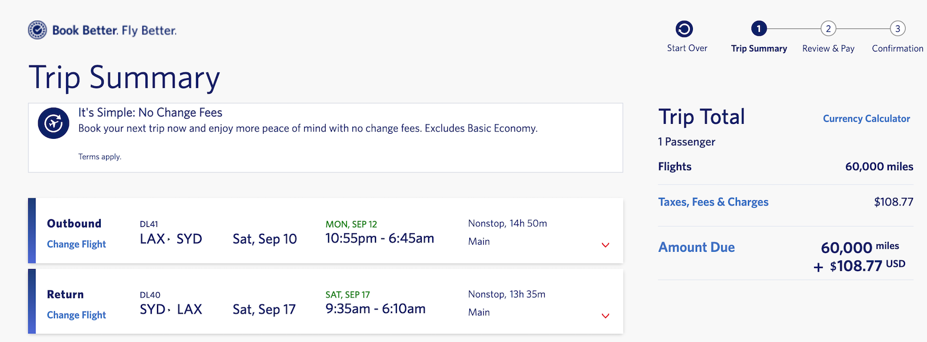Click the Book Better Fly Better logo
Screen dimensions: 927x342
click(102, 30)
